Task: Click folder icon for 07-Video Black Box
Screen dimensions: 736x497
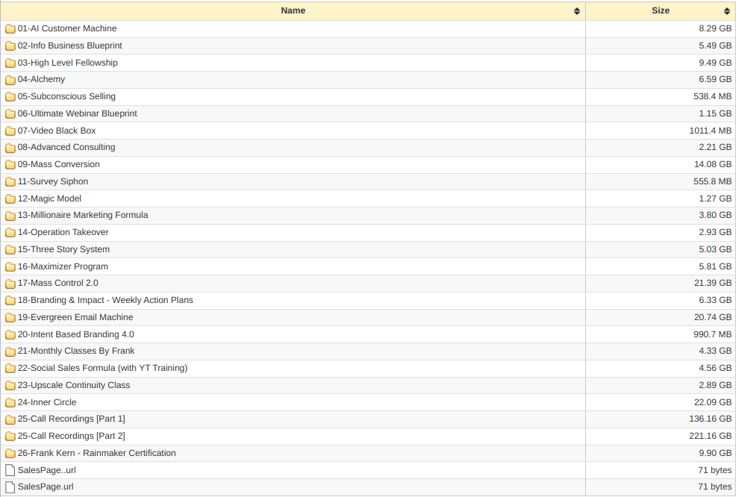Action: pyautogui.click(x=10, y=131)
